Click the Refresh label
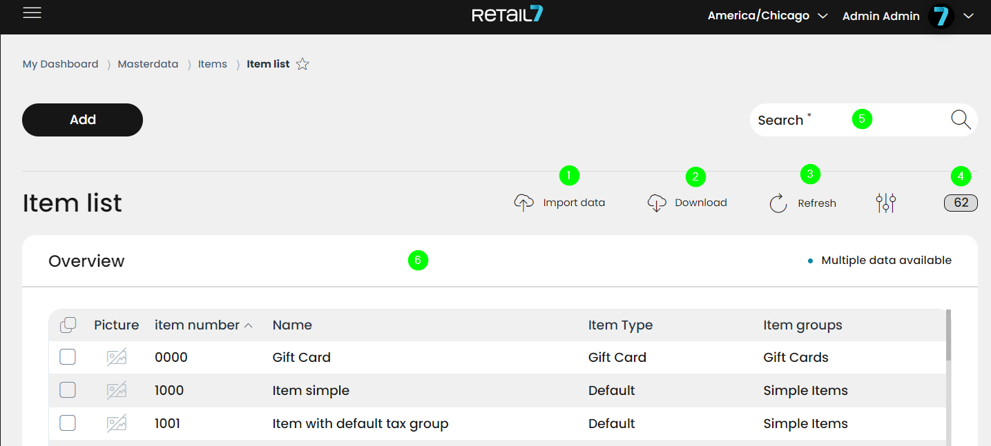This screenshot has height=446, width=991. [x=817, y=203]
